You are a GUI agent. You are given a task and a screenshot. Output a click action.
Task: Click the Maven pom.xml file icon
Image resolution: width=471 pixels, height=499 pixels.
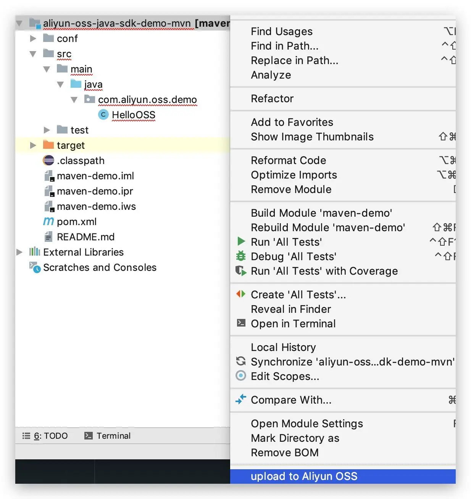pos(48,221)
